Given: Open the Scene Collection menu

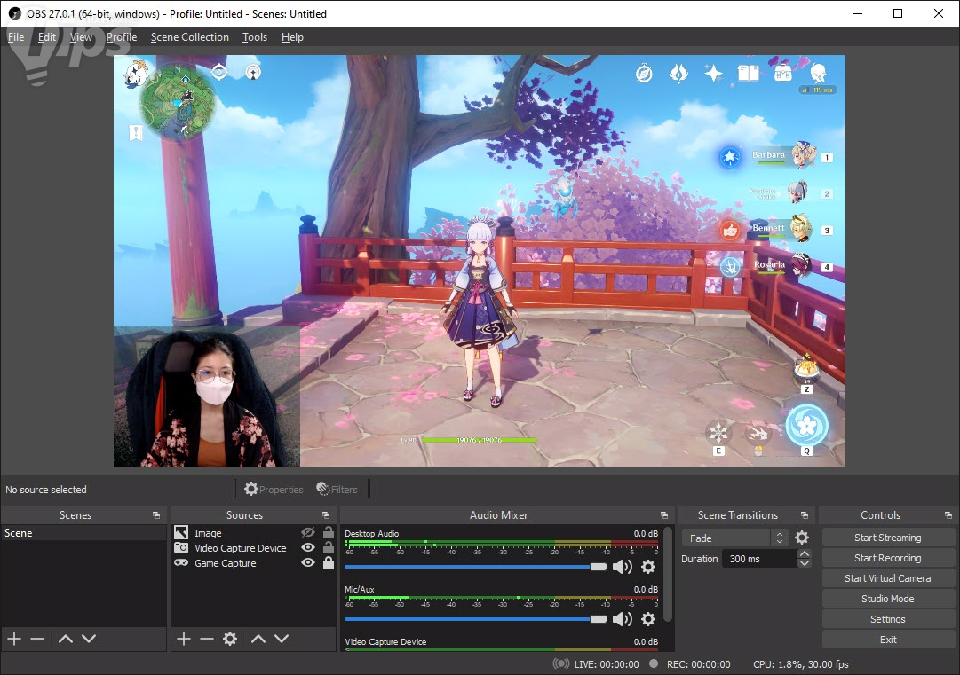Looking at the screenshot, I should [x=189, y=37].
